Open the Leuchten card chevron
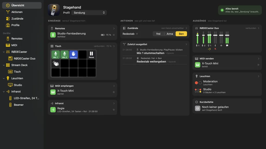 tap(258, 76)
